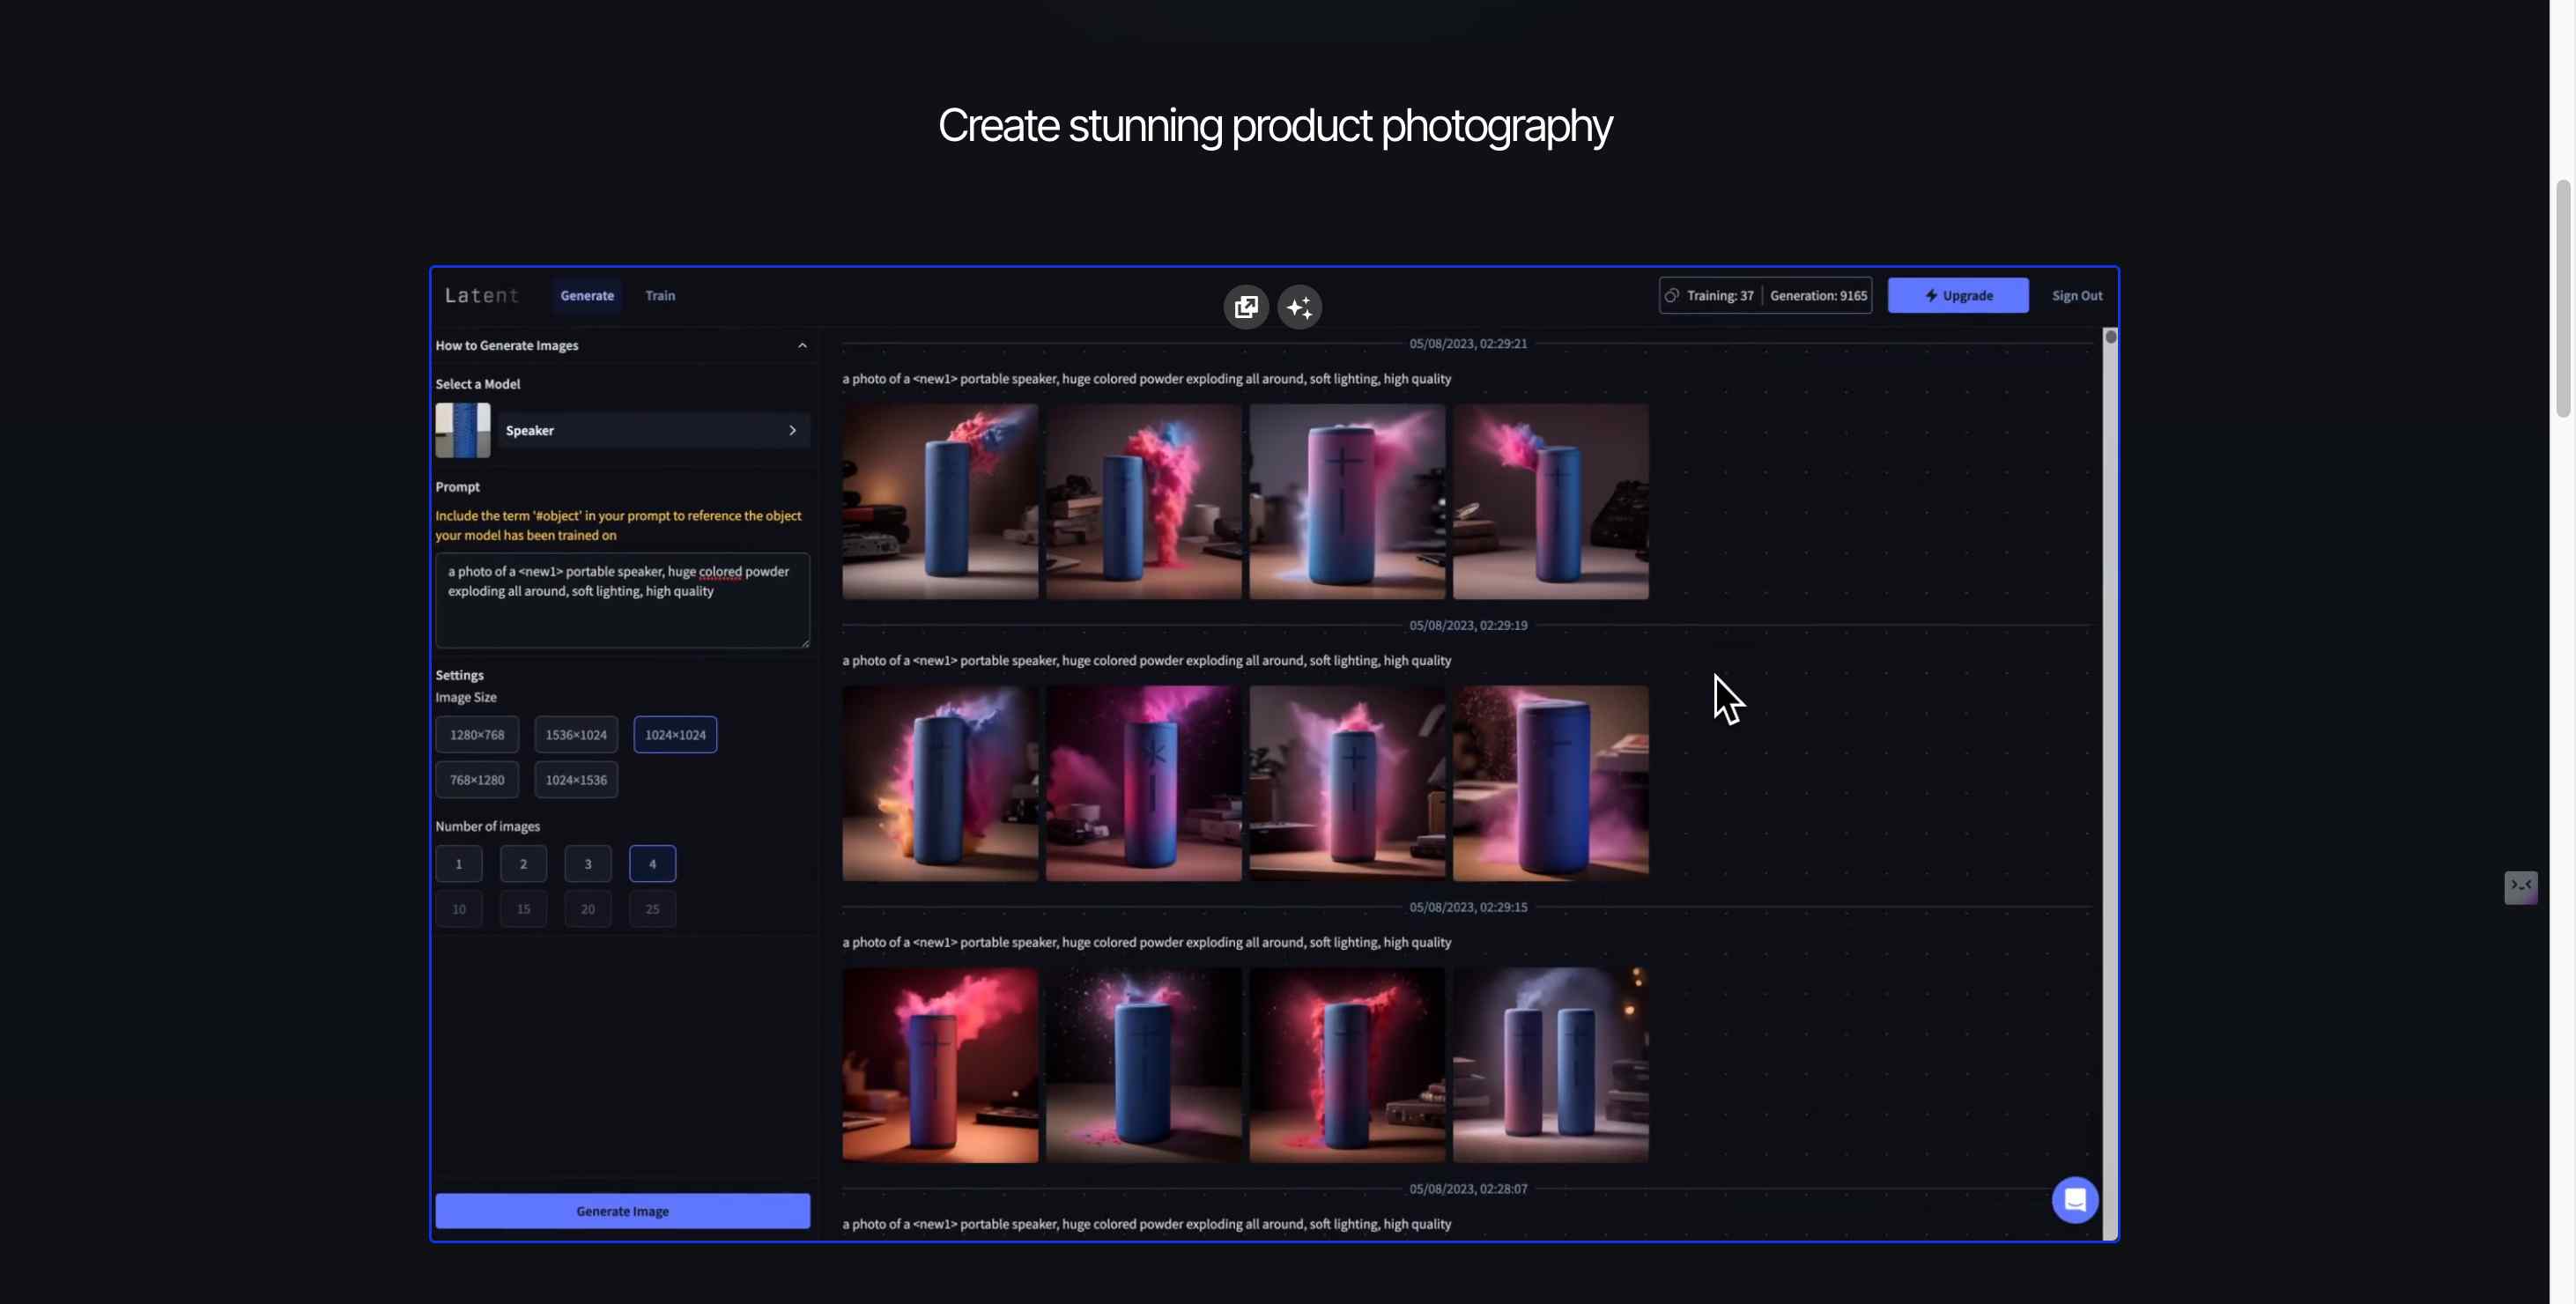Image resolution: width=2576 pixels, height=1304 pixels.
Task: Click the 'Number of images' label
Action: tap(487, 826)
